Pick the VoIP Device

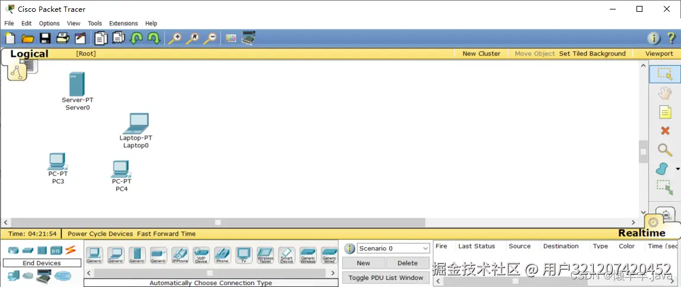click(x=201, y=255)
